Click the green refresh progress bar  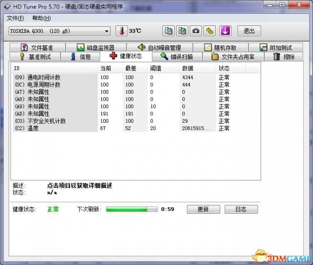pos(132,209)
